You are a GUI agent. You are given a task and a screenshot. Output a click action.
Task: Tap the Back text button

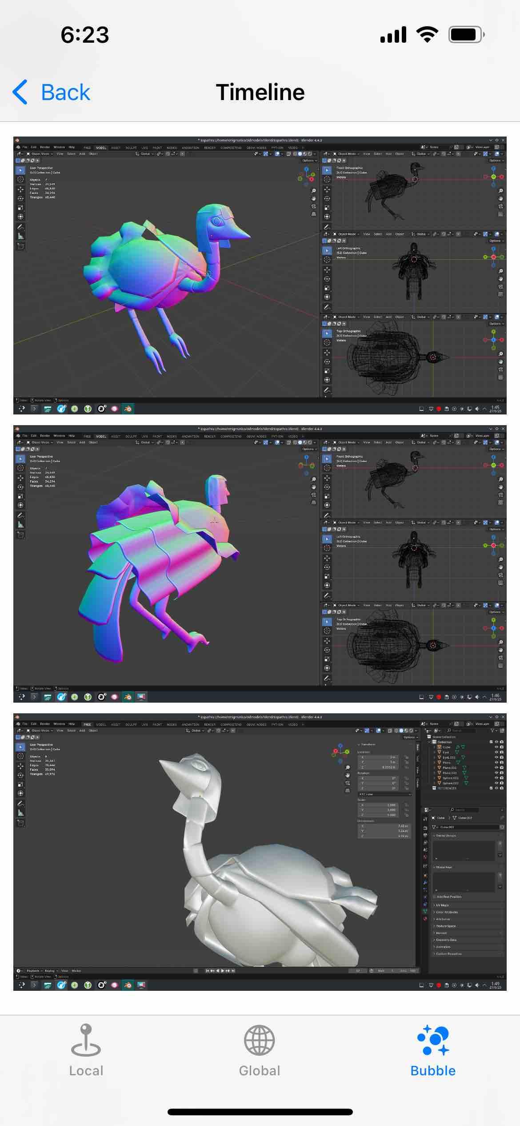coord(65,92)
